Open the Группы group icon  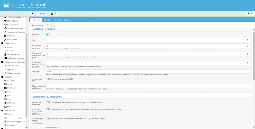pos(5,69)
